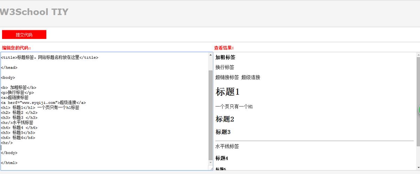
Task: Click the result pane vertical scrollbar thumb
Action: (x=418, y=101)
